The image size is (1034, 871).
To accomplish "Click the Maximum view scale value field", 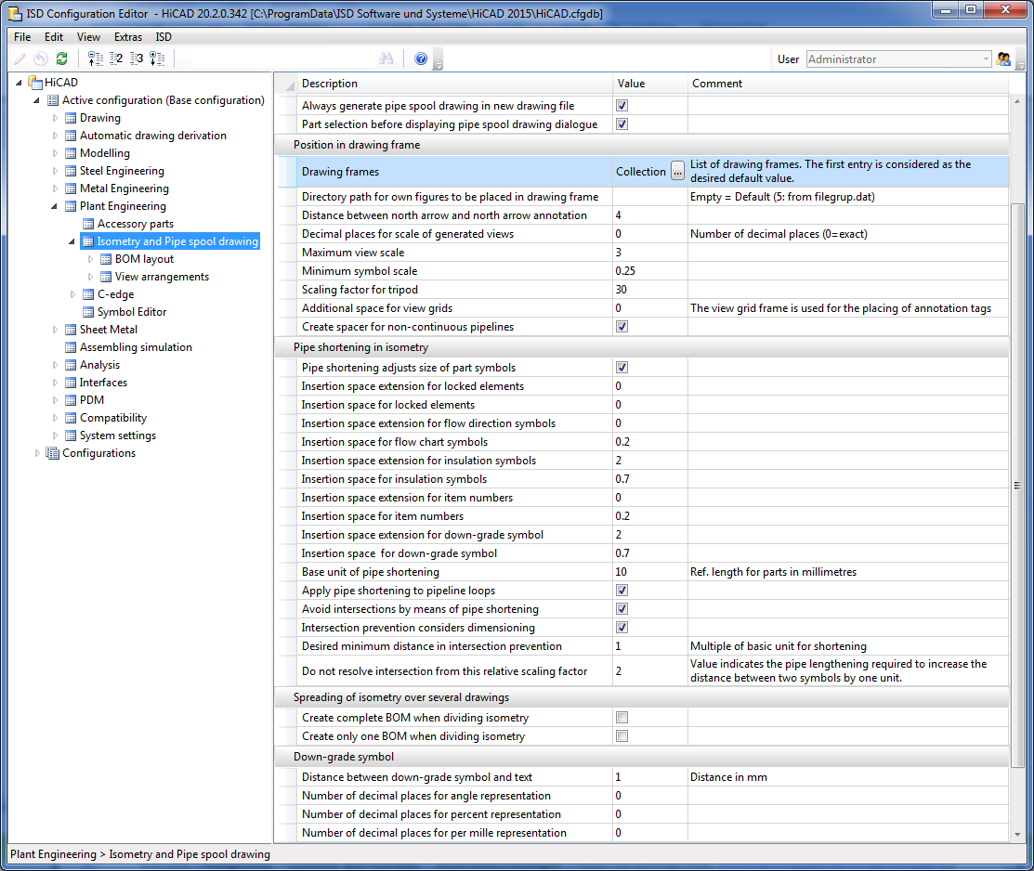I will point(649,253).
